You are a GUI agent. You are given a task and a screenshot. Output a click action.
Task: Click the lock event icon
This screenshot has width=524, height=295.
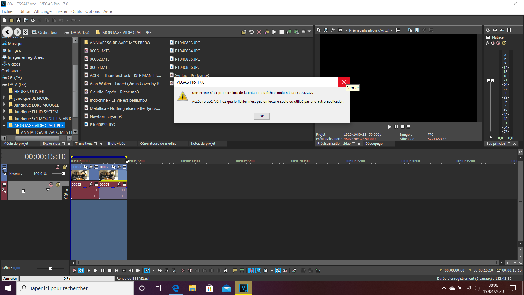(x=226, y=270)
